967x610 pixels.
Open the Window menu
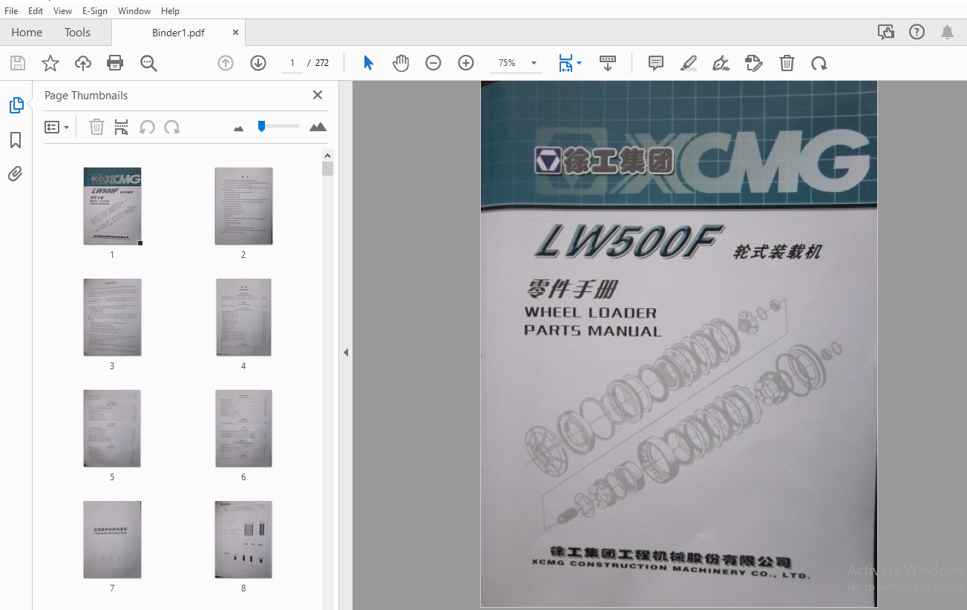[x=134, y=11]
